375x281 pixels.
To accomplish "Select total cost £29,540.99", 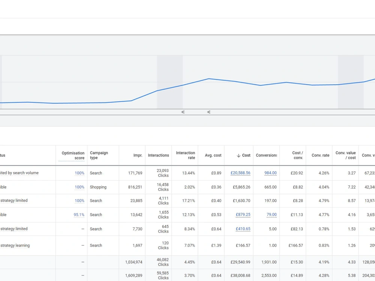I will (x=240, y=262).
